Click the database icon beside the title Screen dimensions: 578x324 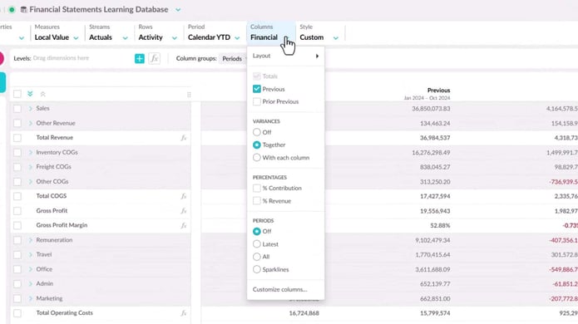pyautogui.click(x=23, y=10)
